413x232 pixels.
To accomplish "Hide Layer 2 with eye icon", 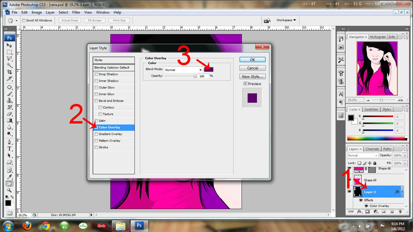I will point(350,192).
